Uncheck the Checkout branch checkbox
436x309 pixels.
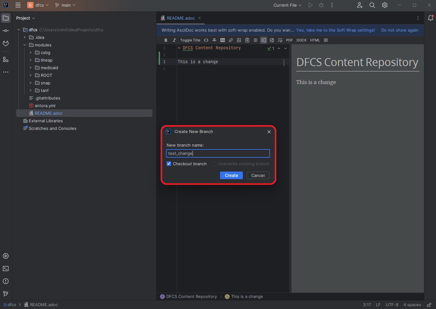(x=169, y=164)
